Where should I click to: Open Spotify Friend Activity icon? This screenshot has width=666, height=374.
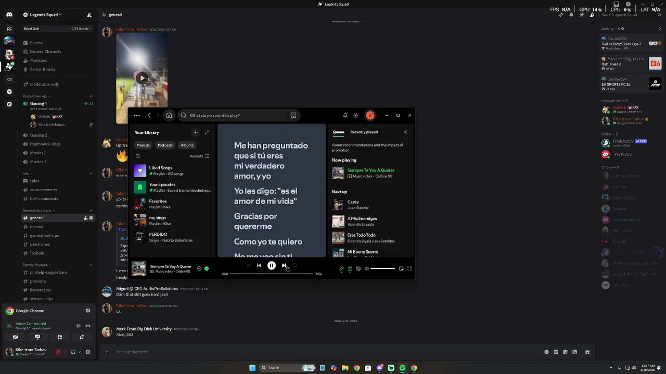click(355, 115)
